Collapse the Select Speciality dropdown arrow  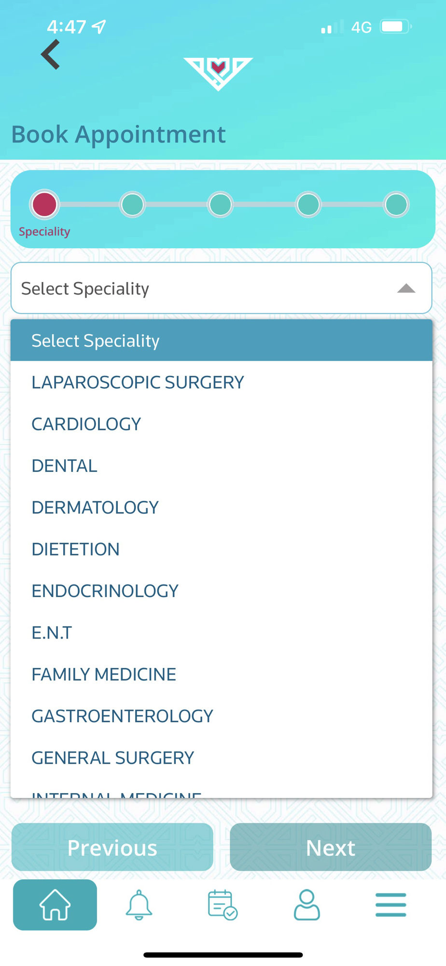[x=406, y=288]
